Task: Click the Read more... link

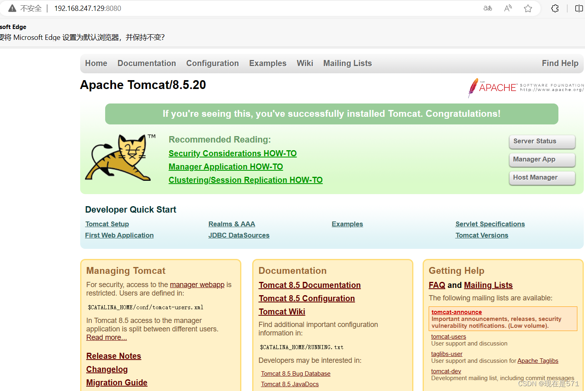Action: coord(106,337)
